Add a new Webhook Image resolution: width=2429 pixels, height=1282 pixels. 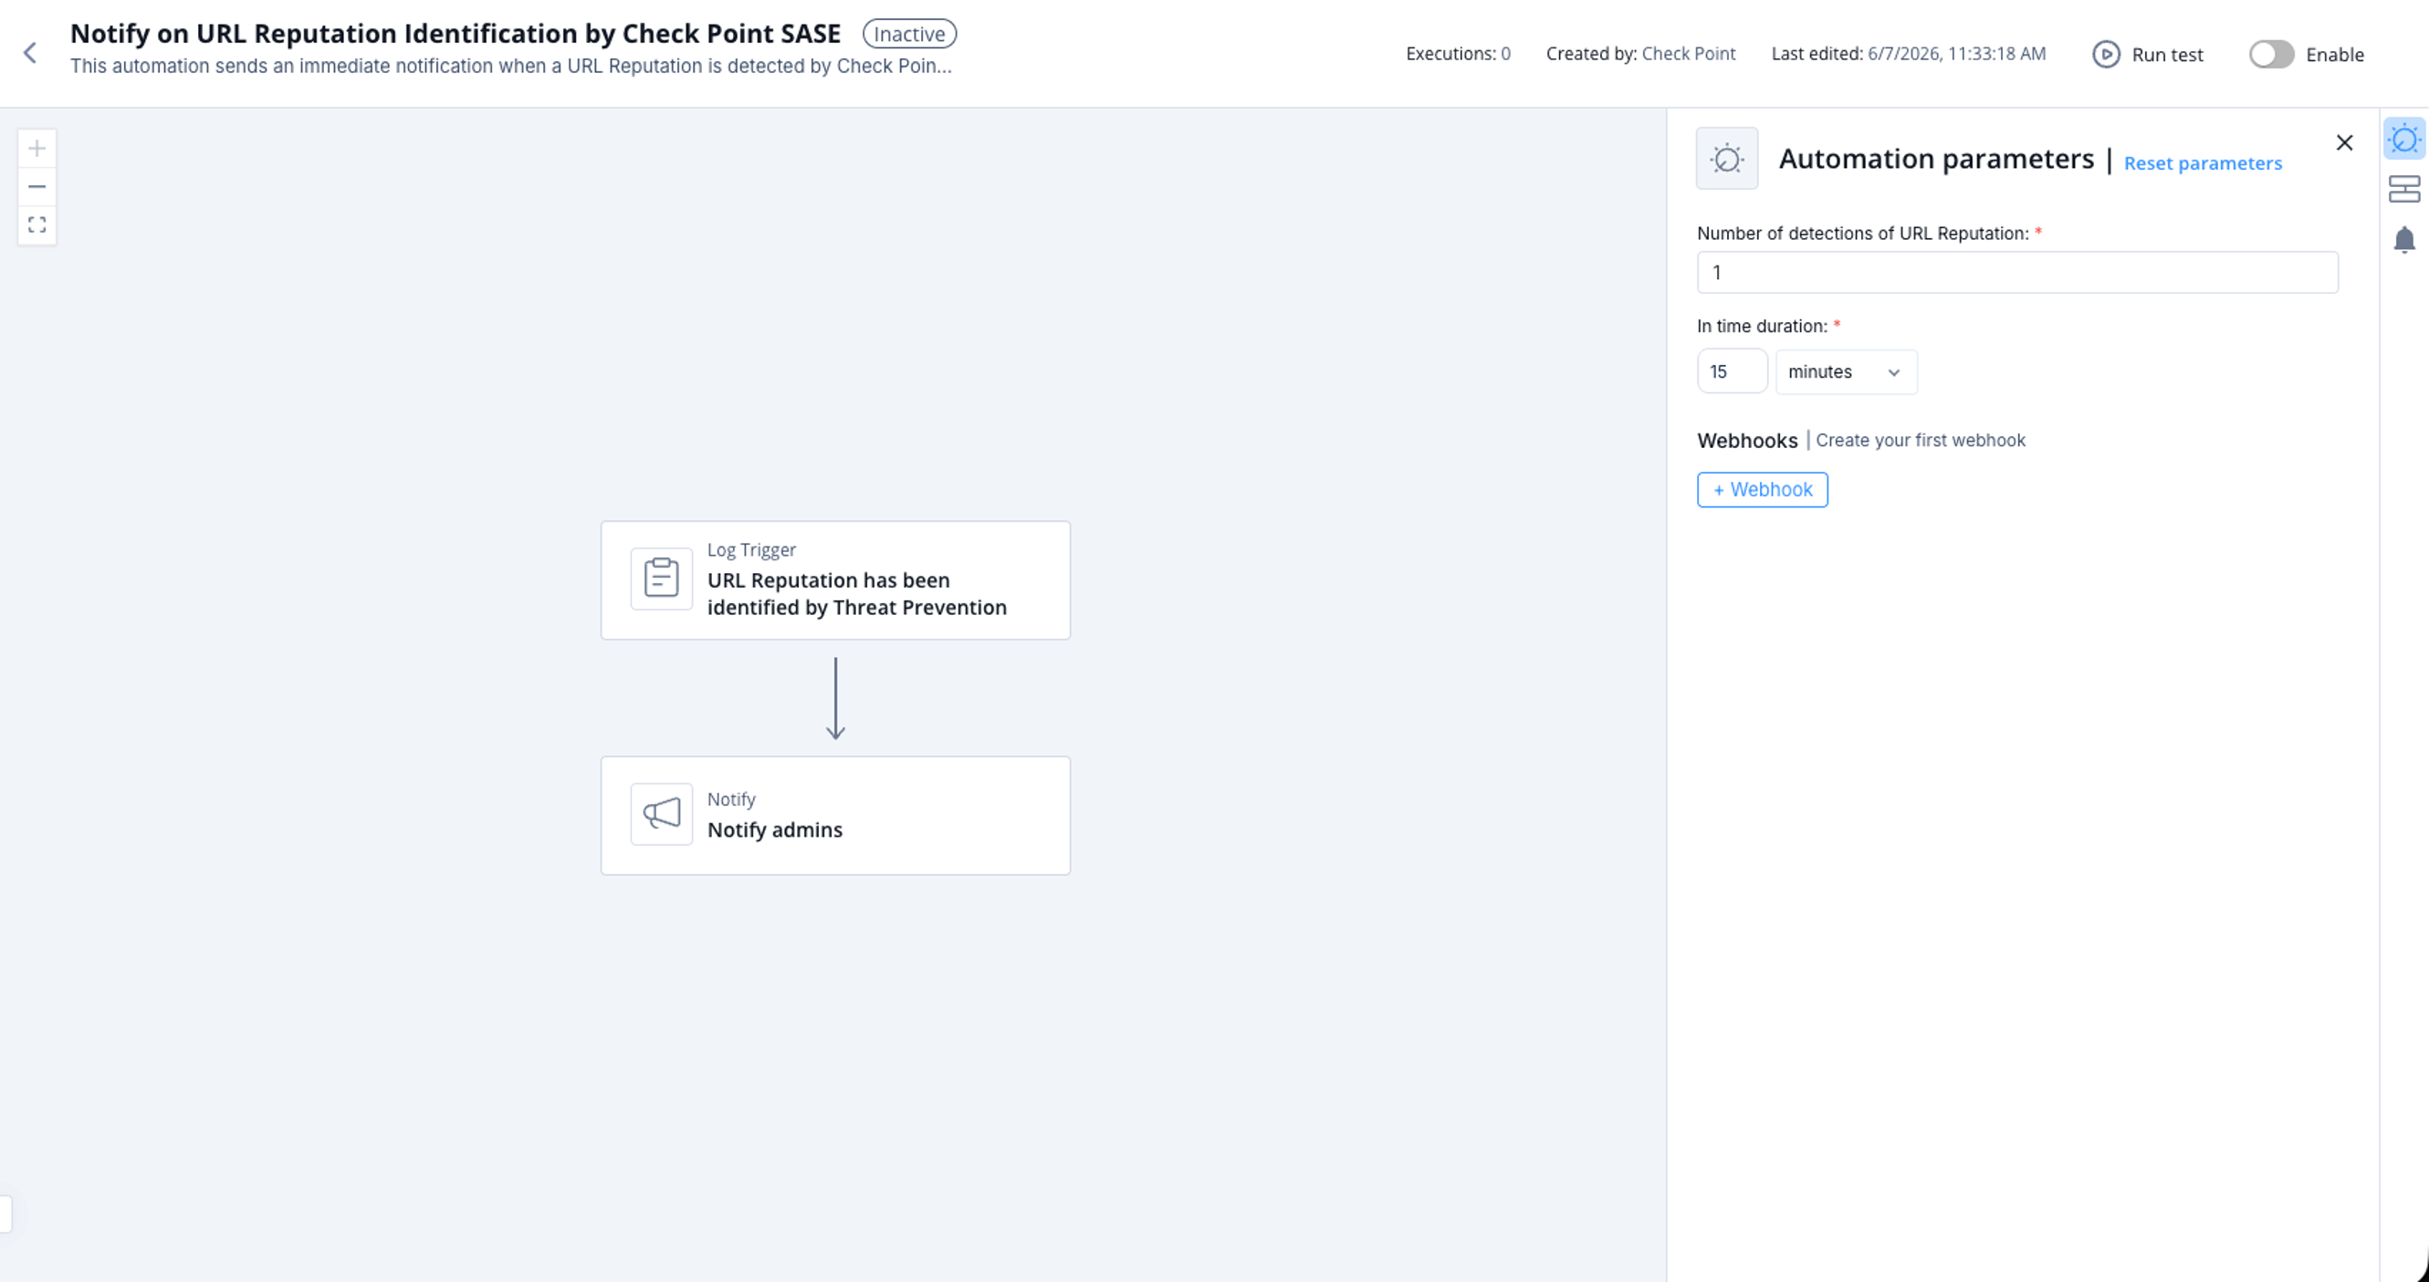point(1762,489)
